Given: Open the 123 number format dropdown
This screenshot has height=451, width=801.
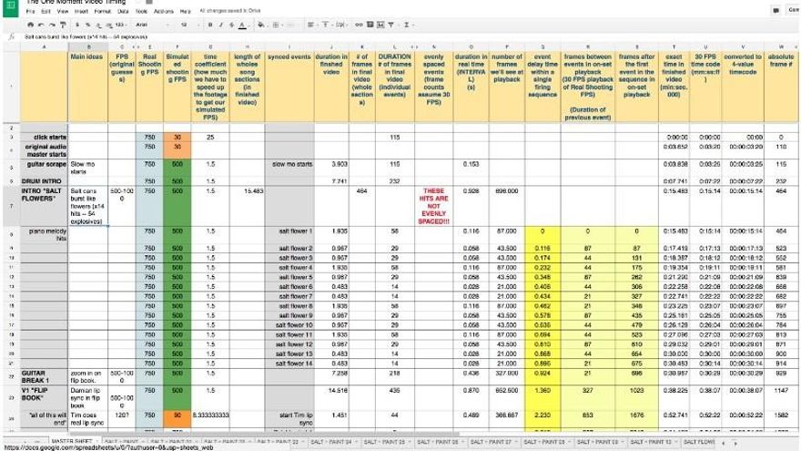Looking at the screenshot, I should (x=121, y=25).
